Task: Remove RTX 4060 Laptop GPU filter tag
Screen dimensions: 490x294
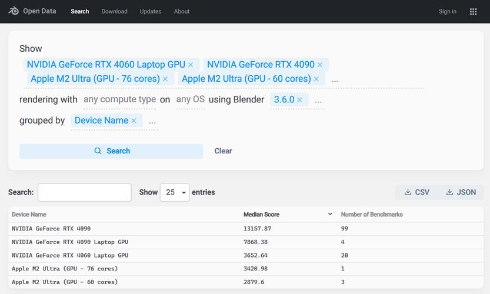Action: pyautogui.click(x=191, y=65)
